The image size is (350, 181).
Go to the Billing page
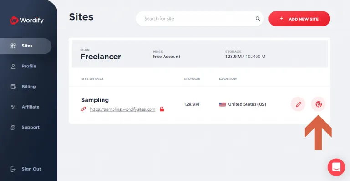pyautogui.click(x=23, y=87)
